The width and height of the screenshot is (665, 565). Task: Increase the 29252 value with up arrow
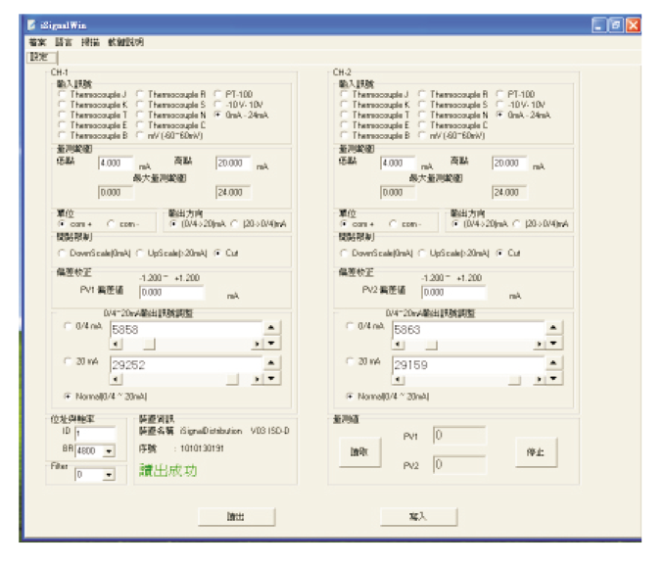(271, 362)
